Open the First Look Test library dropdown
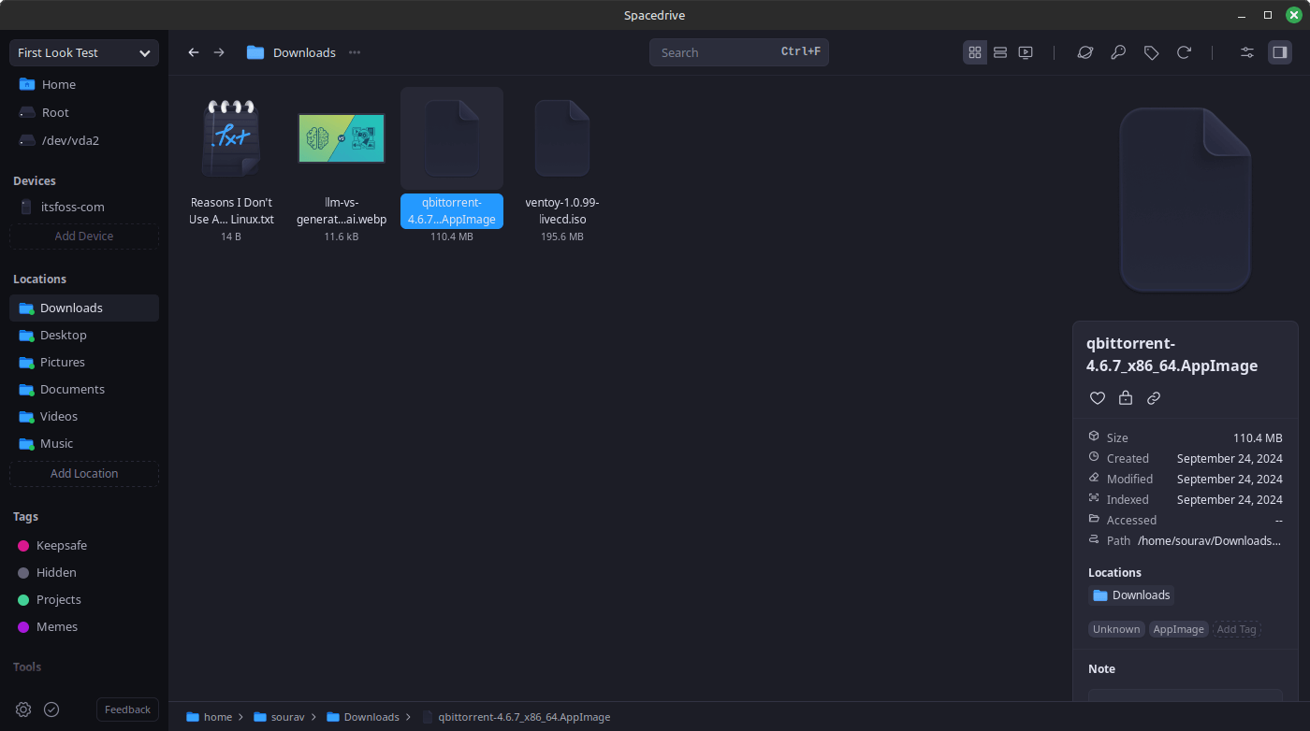 pyautogui.click(x=83, y=52)
